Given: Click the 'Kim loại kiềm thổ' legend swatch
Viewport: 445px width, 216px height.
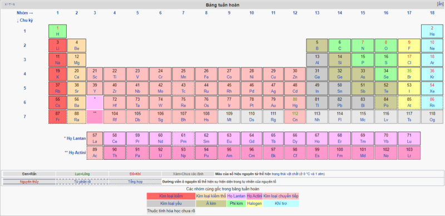Looking at the screenshot, I should tap(211, 196).
